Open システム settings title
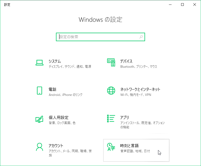The image size is (201, 166). [x=55, y=61]
